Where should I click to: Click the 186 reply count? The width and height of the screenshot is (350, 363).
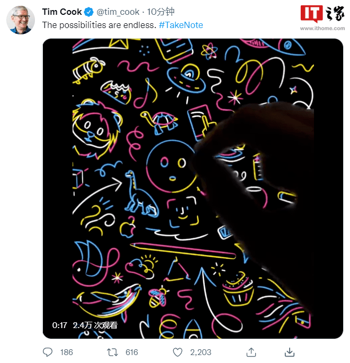tap(67, 352)
